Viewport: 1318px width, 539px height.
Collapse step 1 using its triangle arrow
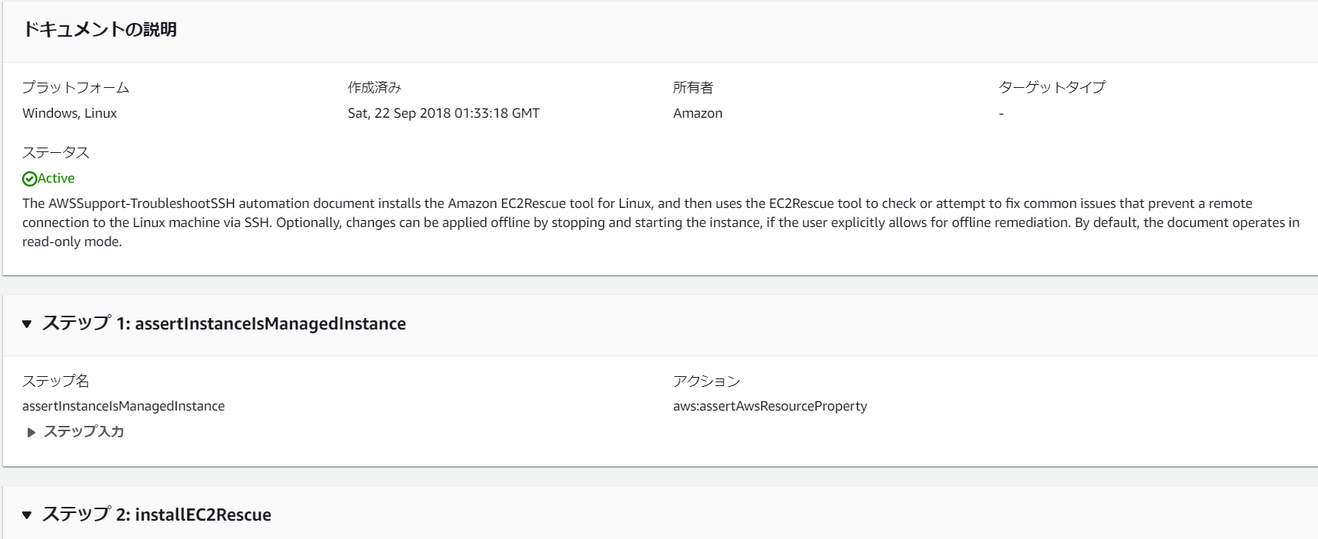[27, 324]
